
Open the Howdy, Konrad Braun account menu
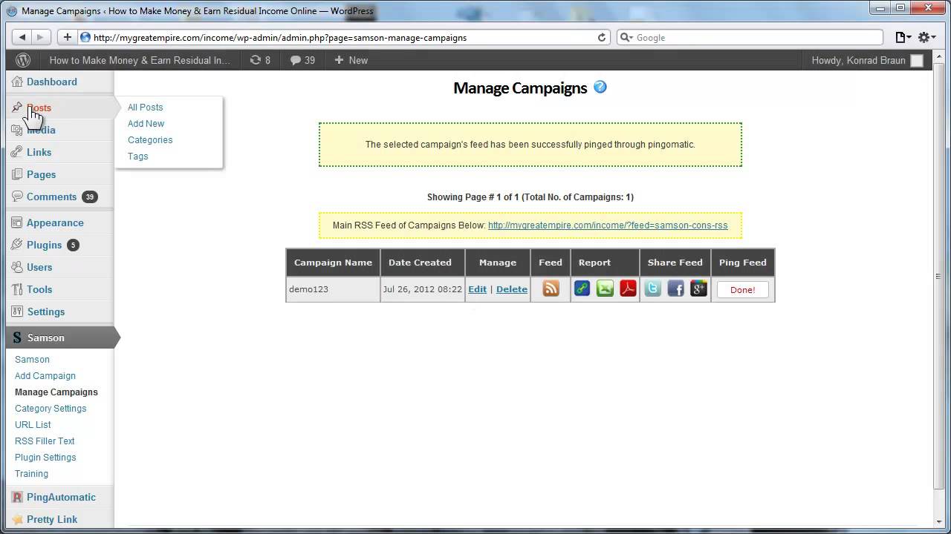[867, 60]
